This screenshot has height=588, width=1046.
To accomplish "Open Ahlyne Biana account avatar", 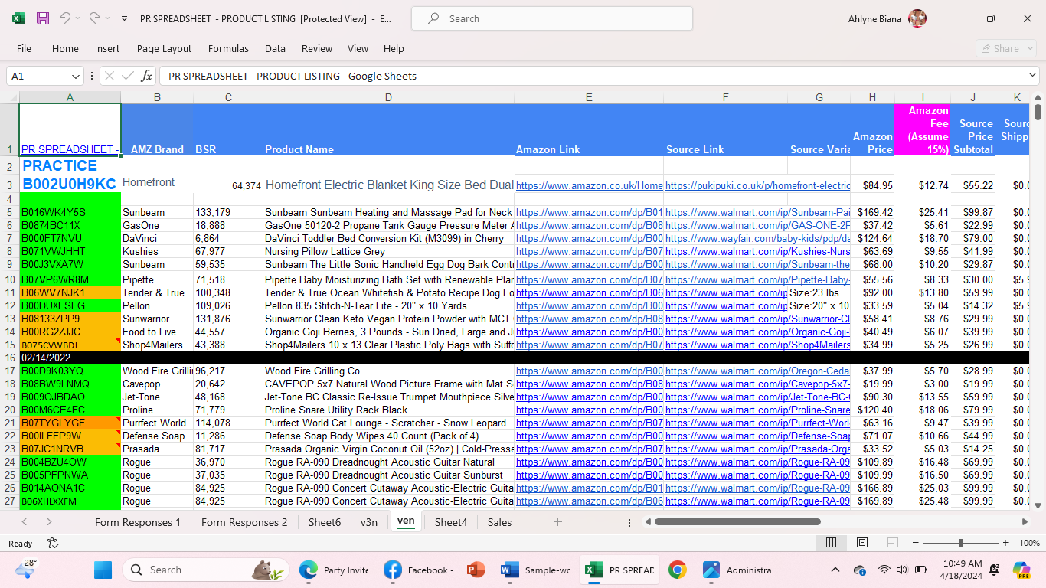I will coord(917,18).
